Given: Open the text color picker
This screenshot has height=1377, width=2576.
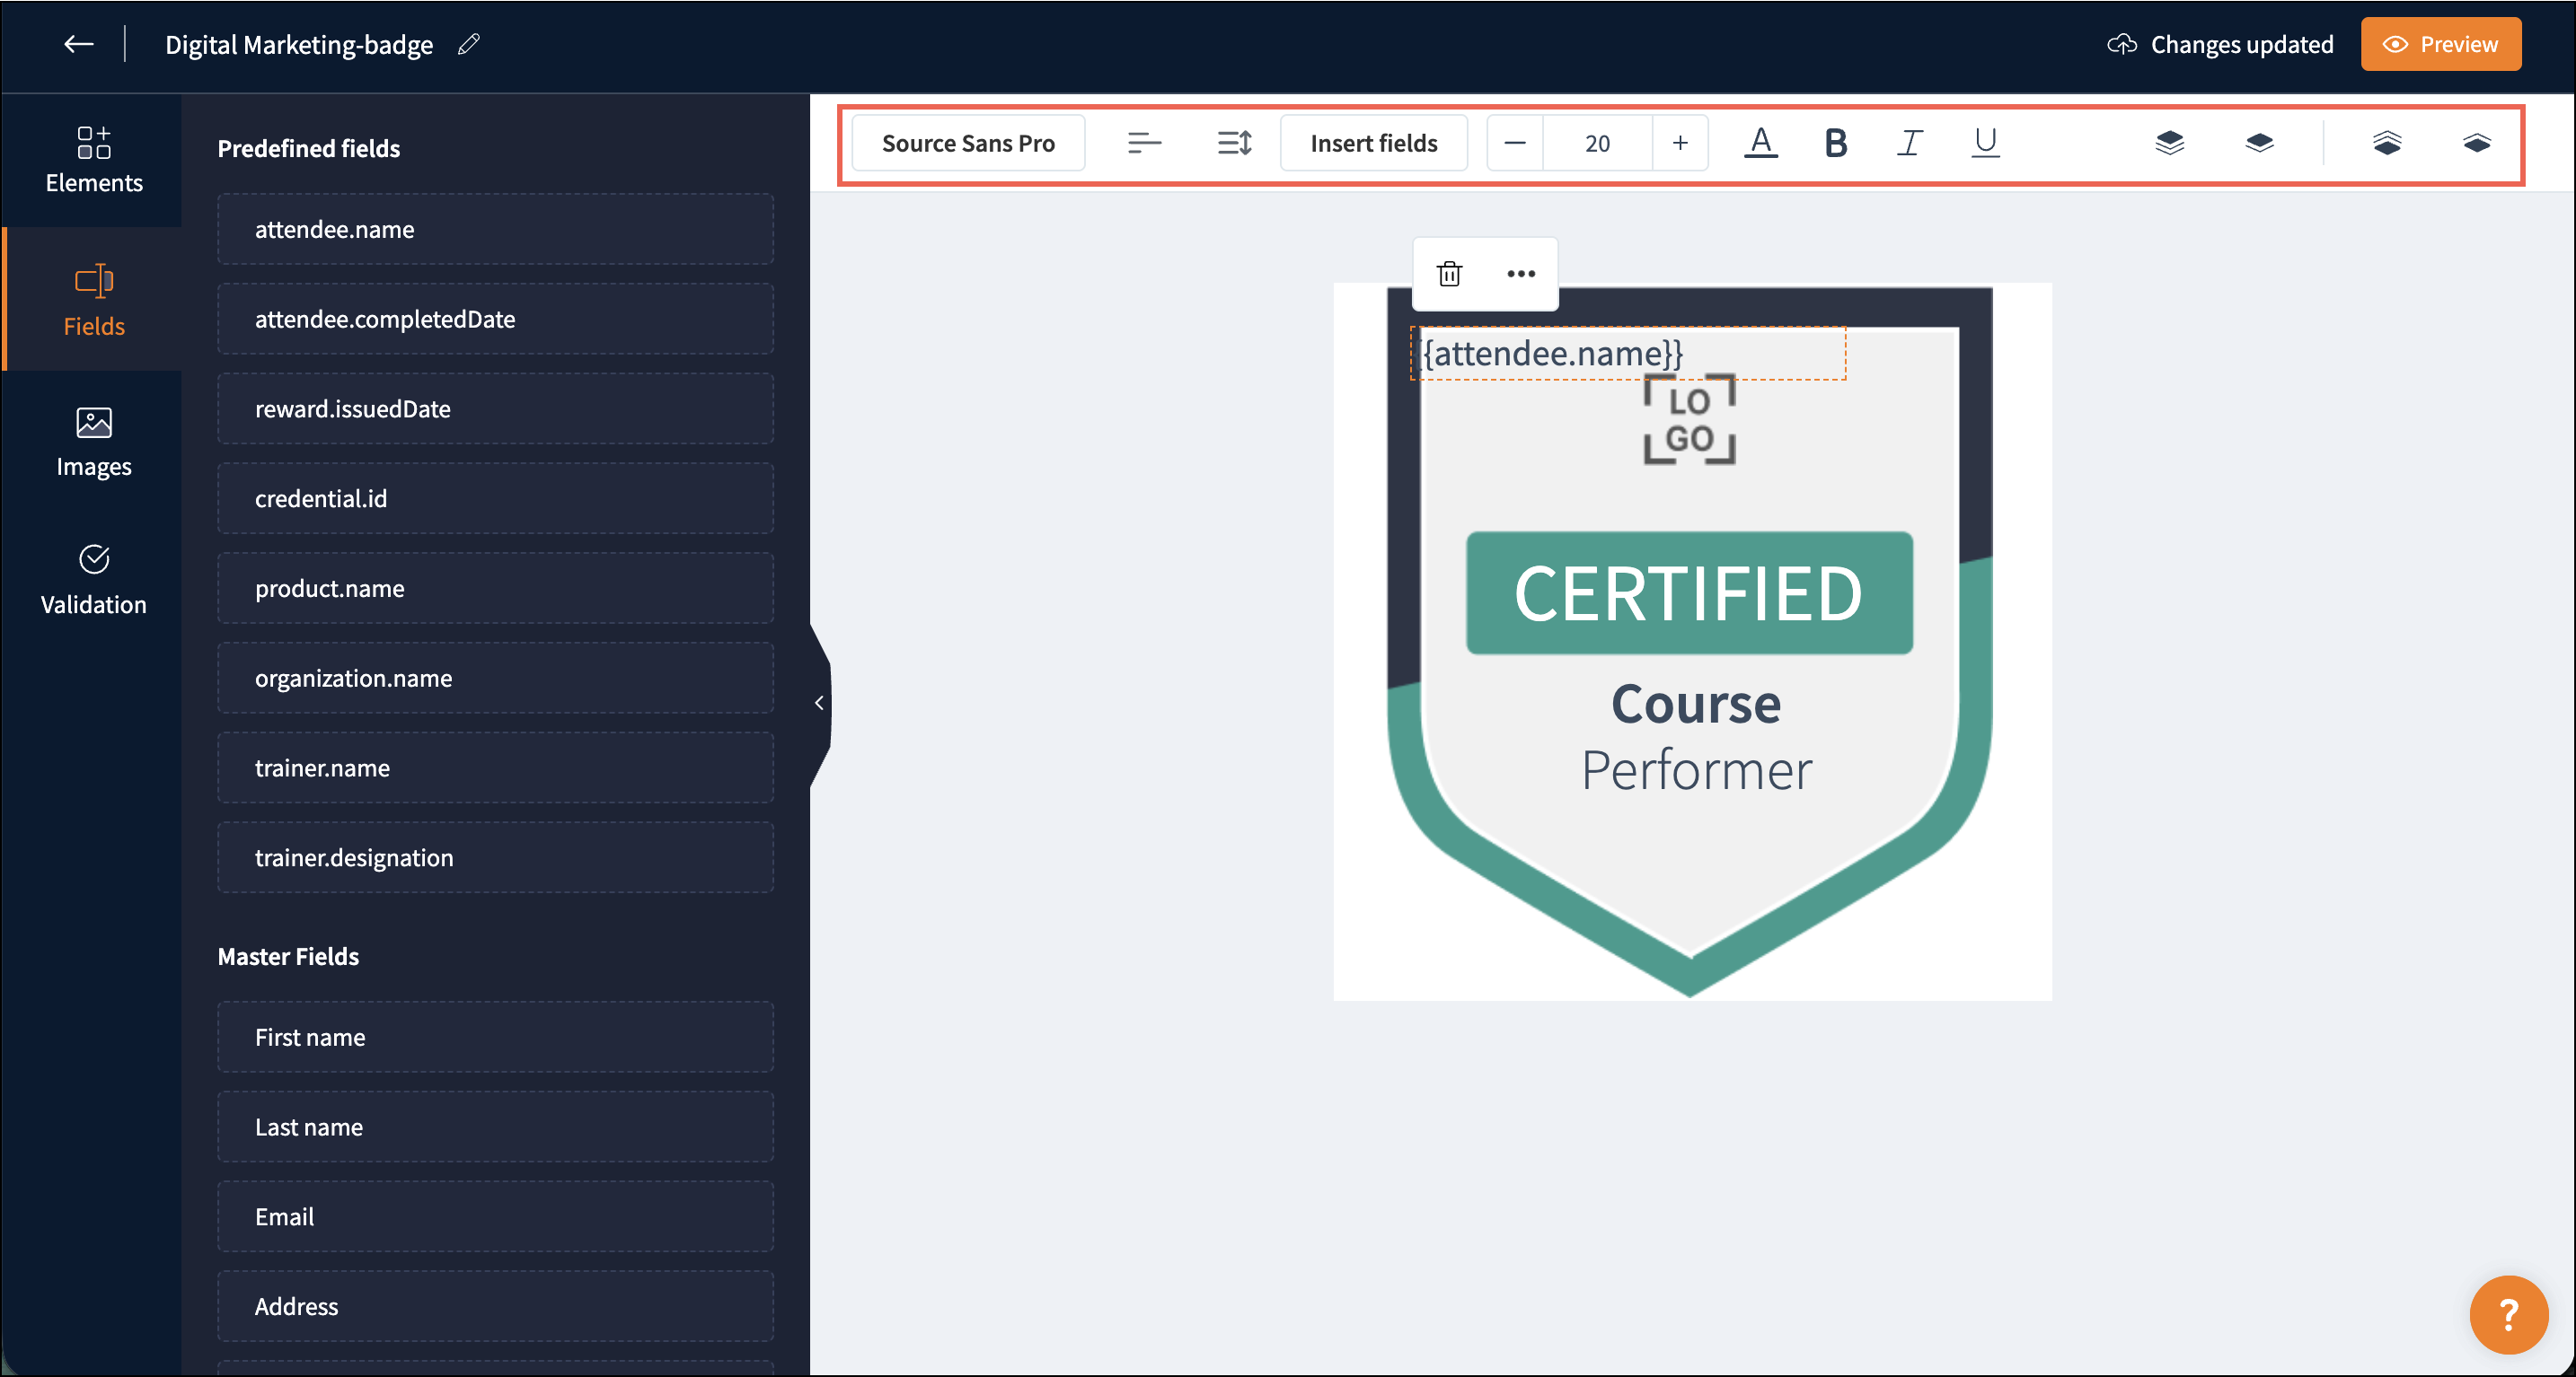Looking at the screenshot, I should [x=1760, y=143].
